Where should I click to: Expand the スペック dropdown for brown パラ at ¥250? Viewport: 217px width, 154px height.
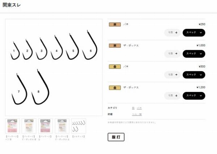[194, 33]
